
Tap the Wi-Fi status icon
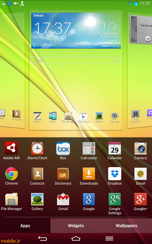point(130,3)
